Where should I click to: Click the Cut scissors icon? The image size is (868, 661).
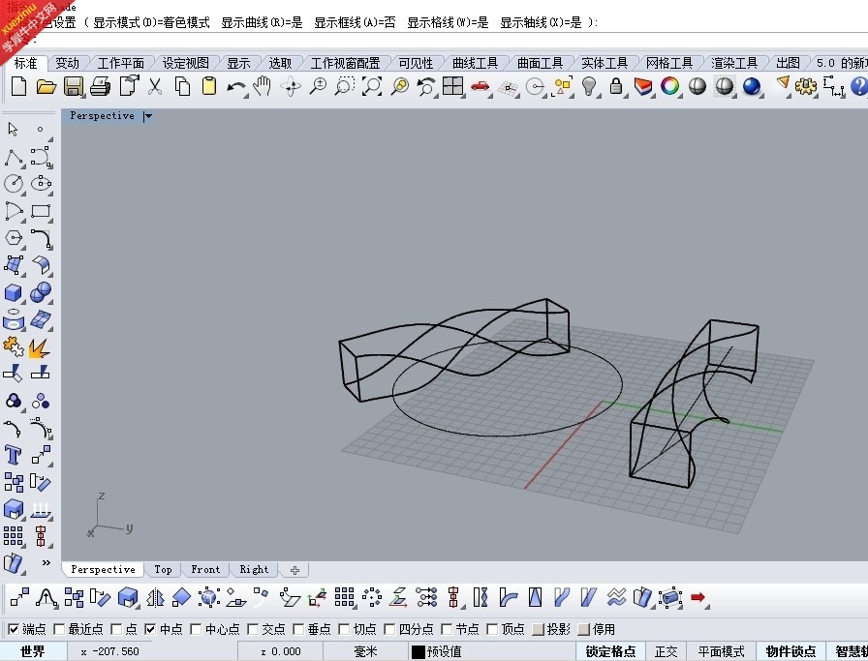pyautogui.click(x=155, y=86)
